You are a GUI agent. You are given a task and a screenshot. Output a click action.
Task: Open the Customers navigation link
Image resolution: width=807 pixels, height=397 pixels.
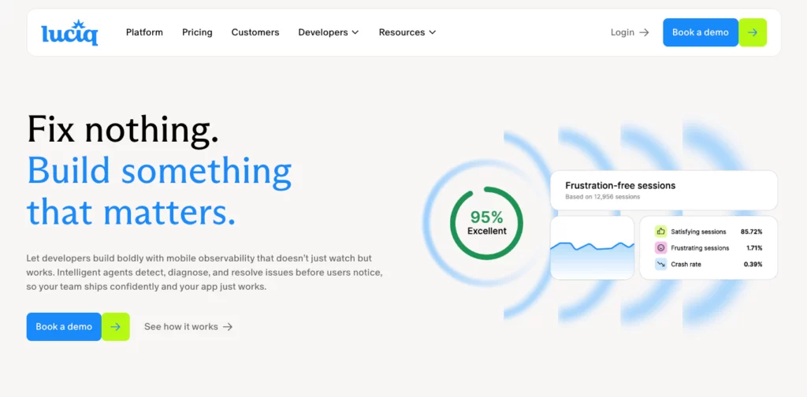(255, 32)
